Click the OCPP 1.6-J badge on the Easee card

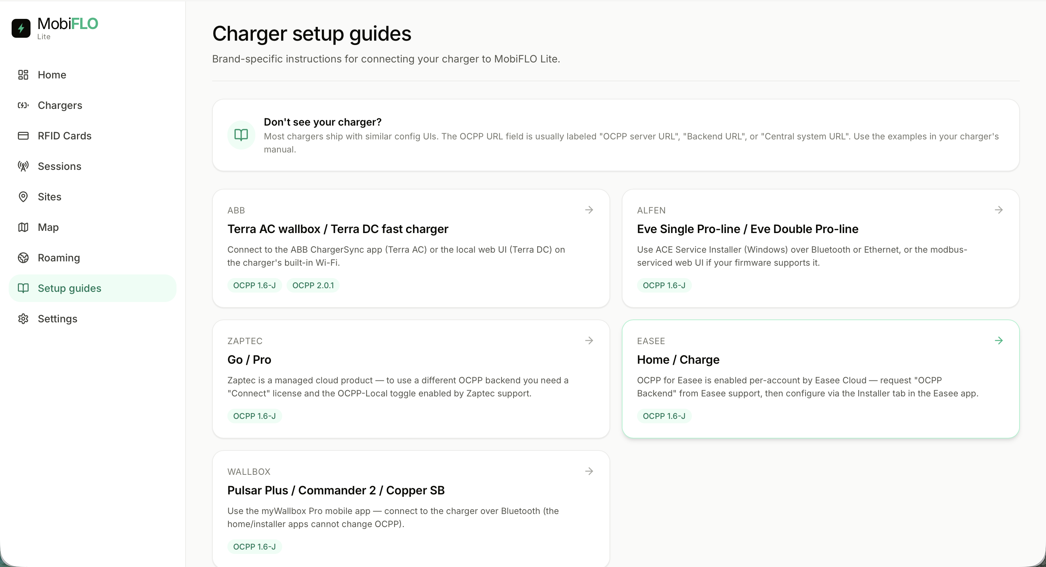tap(664, 416)
